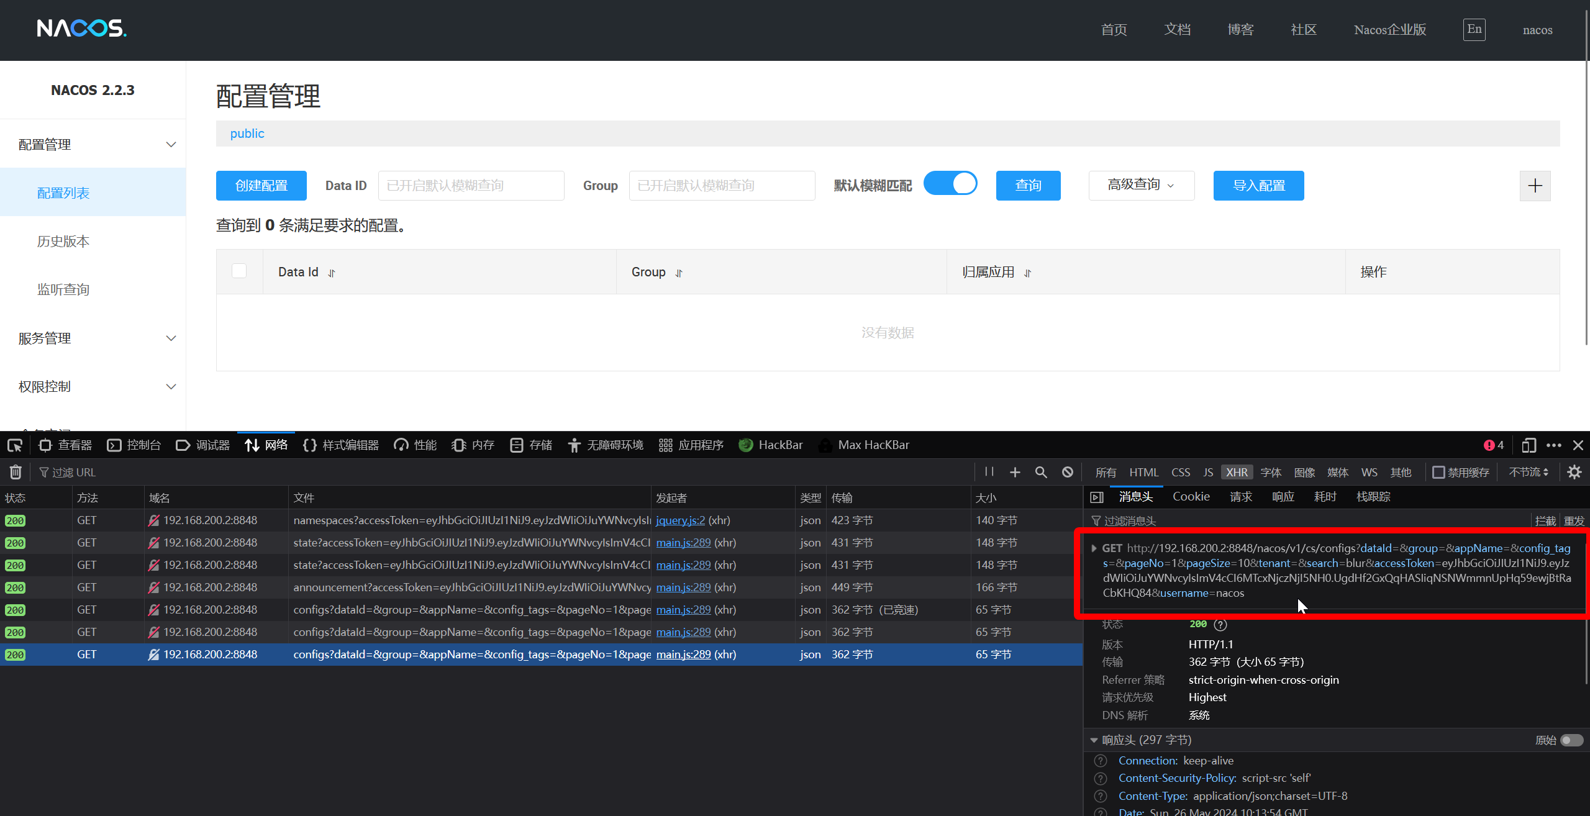Viewport: 1590px width, 816px height.
Task: Click plus icon beside import config
Action: pyautogui.click(x=1535, y=186)
